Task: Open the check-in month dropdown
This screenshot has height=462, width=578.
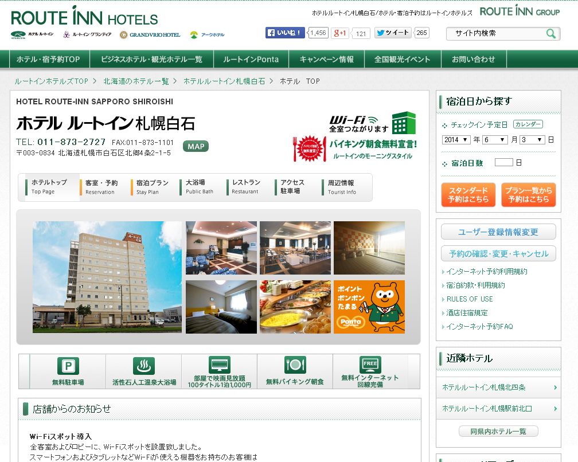Action: click(495, 140)
